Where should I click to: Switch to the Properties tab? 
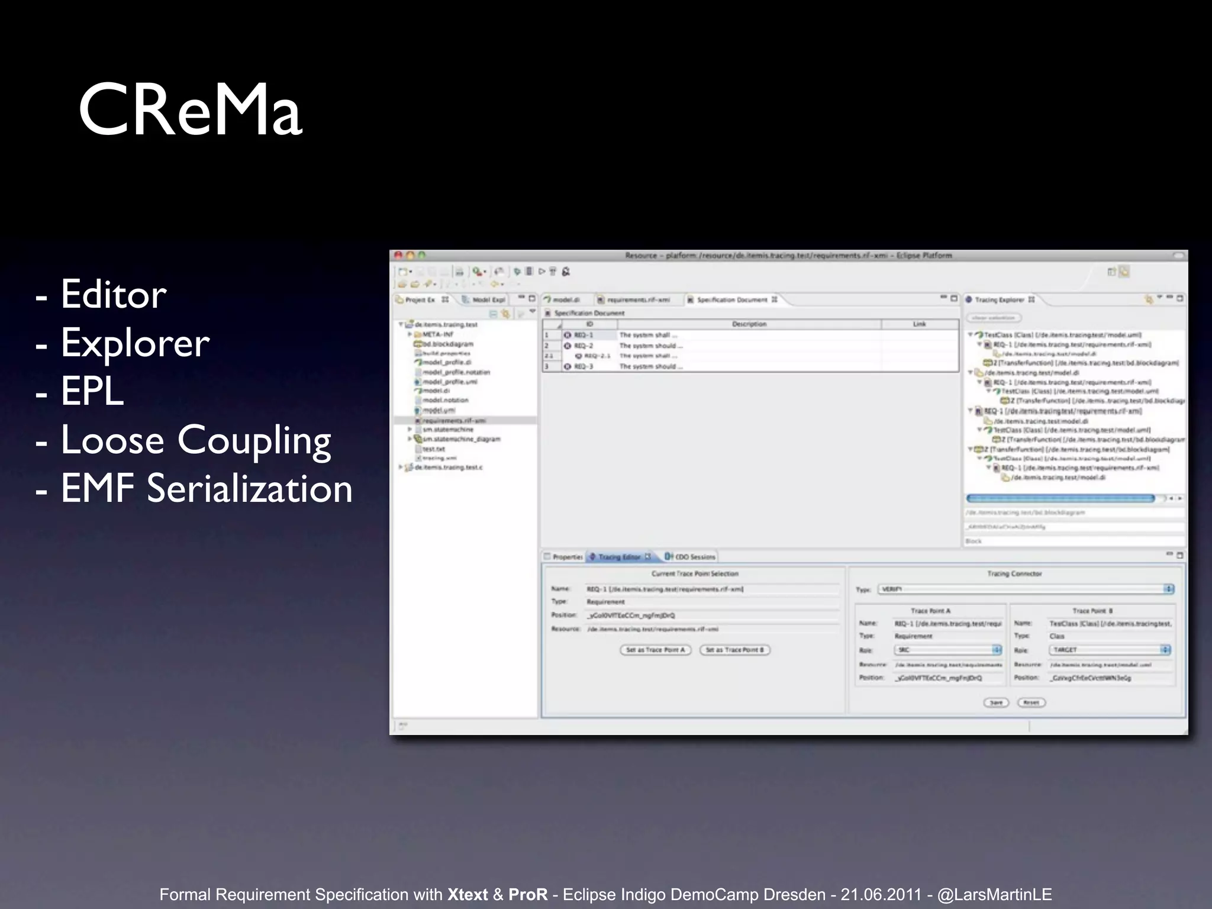click(563, 557)
